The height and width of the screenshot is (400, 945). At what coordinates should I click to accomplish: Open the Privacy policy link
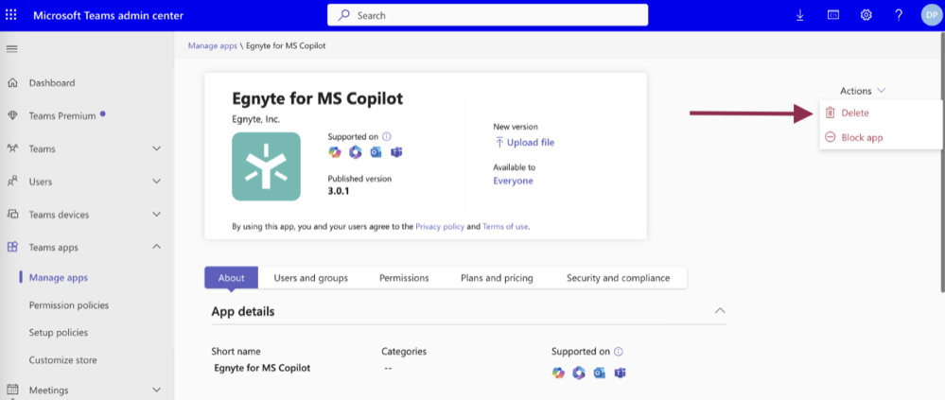click(x=440, y=227)
